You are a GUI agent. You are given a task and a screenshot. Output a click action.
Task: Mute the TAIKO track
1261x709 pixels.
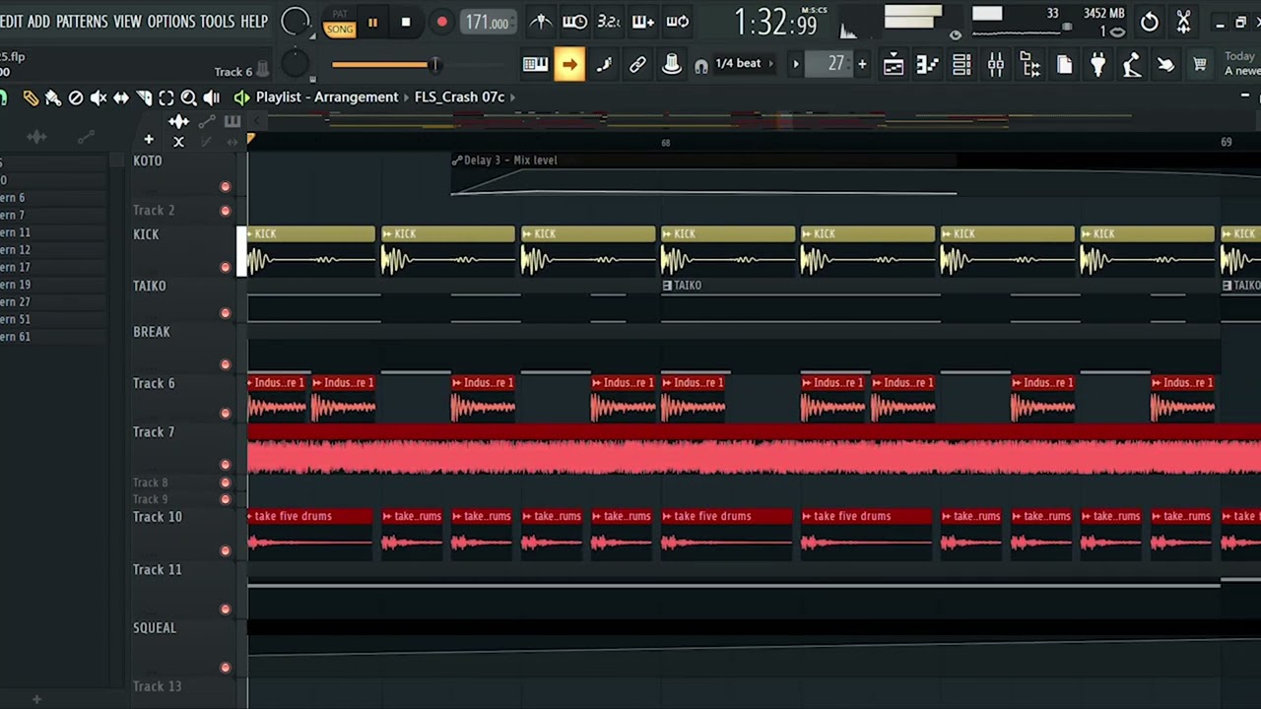[x=226, y=313]
